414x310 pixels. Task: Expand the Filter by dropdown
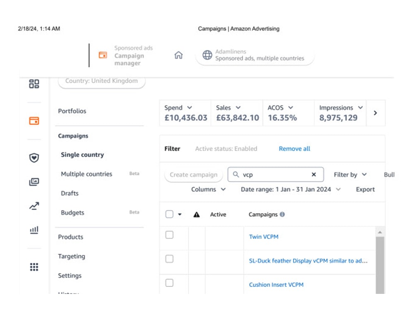350,174
